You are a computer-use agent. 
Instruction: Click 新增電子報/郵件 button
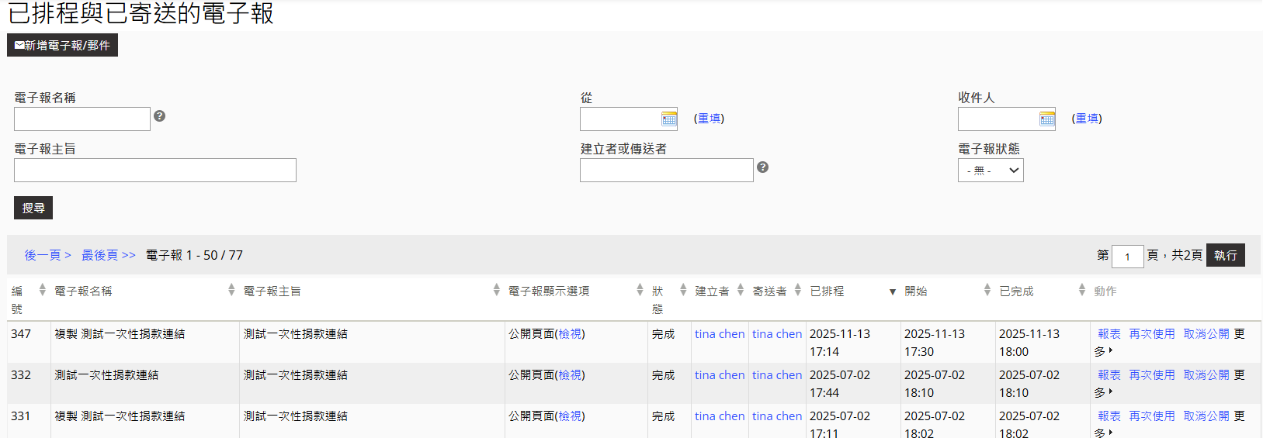[62, 46]
